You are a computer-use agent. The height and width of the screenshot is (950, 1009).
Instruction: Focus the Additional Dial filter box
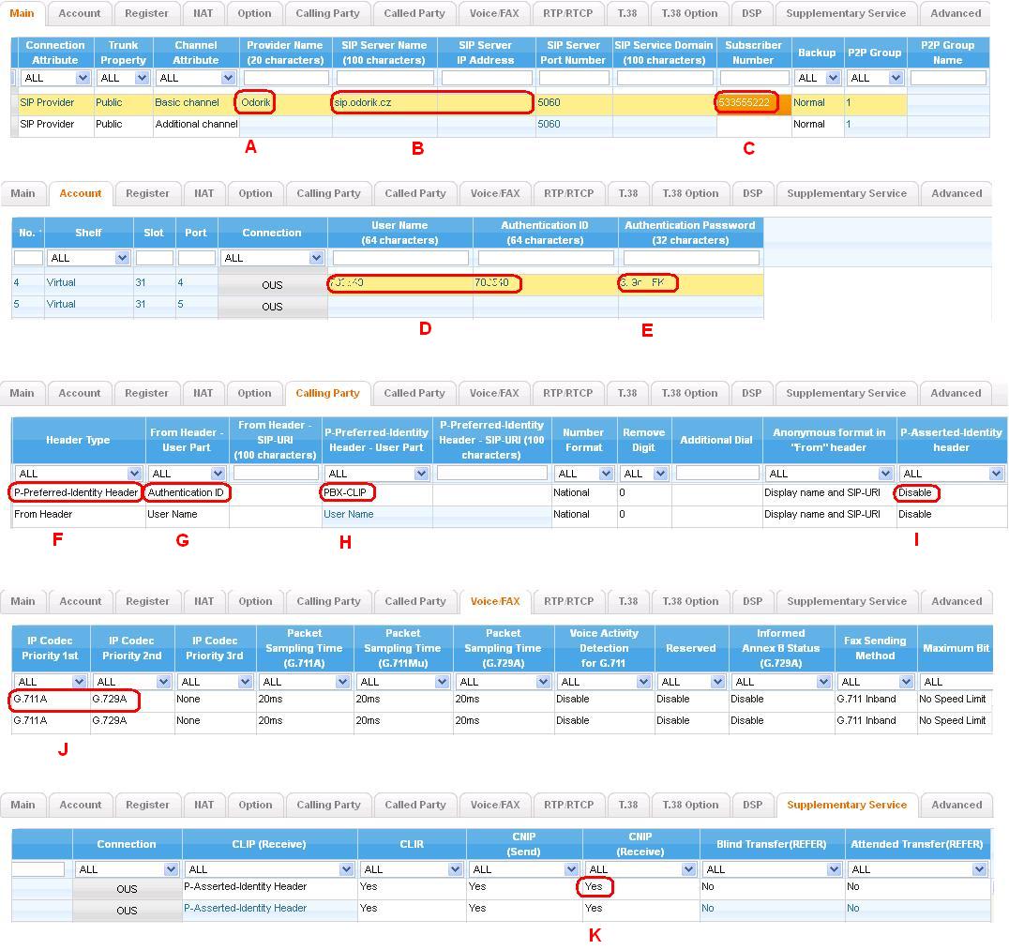pos(717,474)
